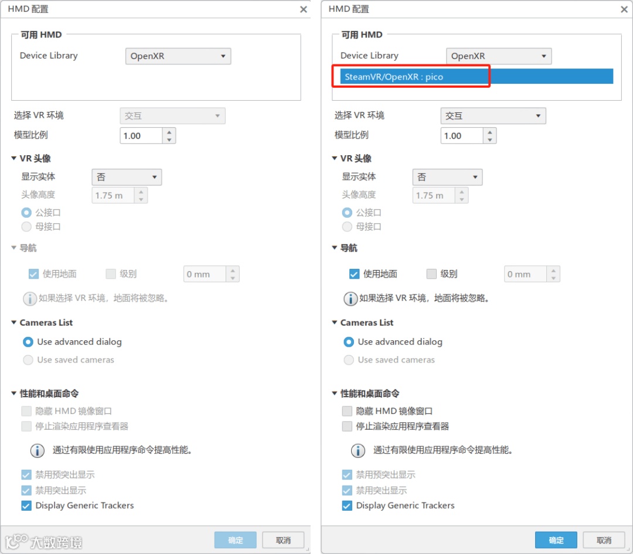Open 显示实体 dropdown in right dialog
The height and width of the screenshot is (554, 633).
pos(447,177)
